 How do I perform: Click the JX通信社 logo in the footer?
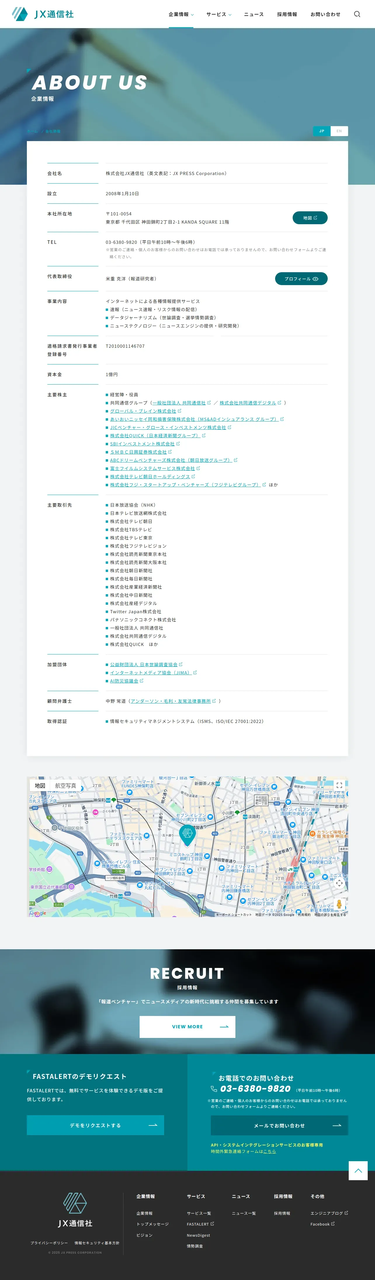tap(75, 1210)
